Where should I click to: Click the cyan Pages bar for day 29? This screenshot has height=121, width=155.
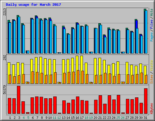pyautogui.click(x=137, y=41)
